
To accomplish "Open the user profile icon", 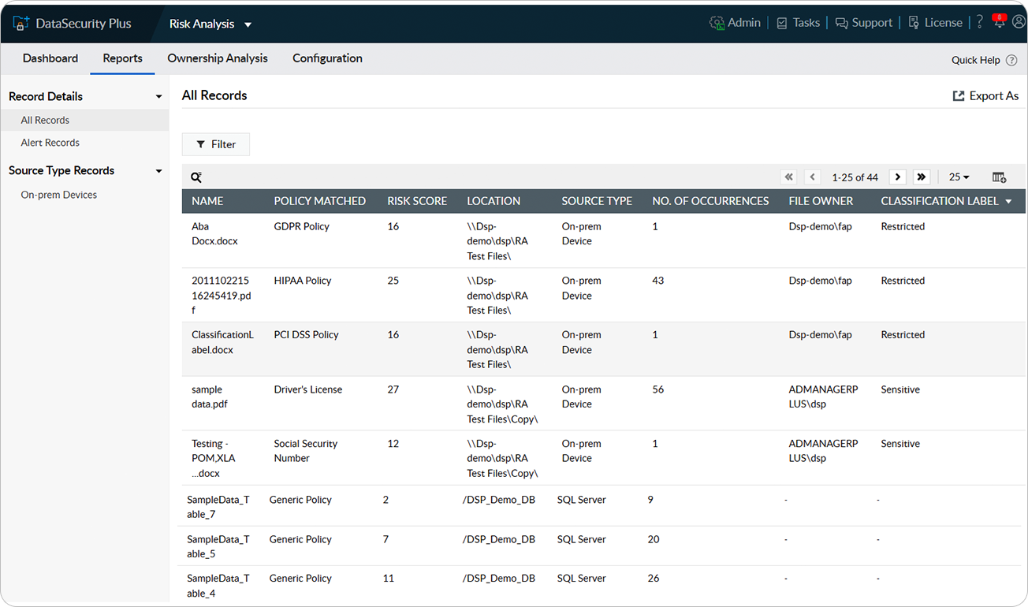I will pos(1019,22).
